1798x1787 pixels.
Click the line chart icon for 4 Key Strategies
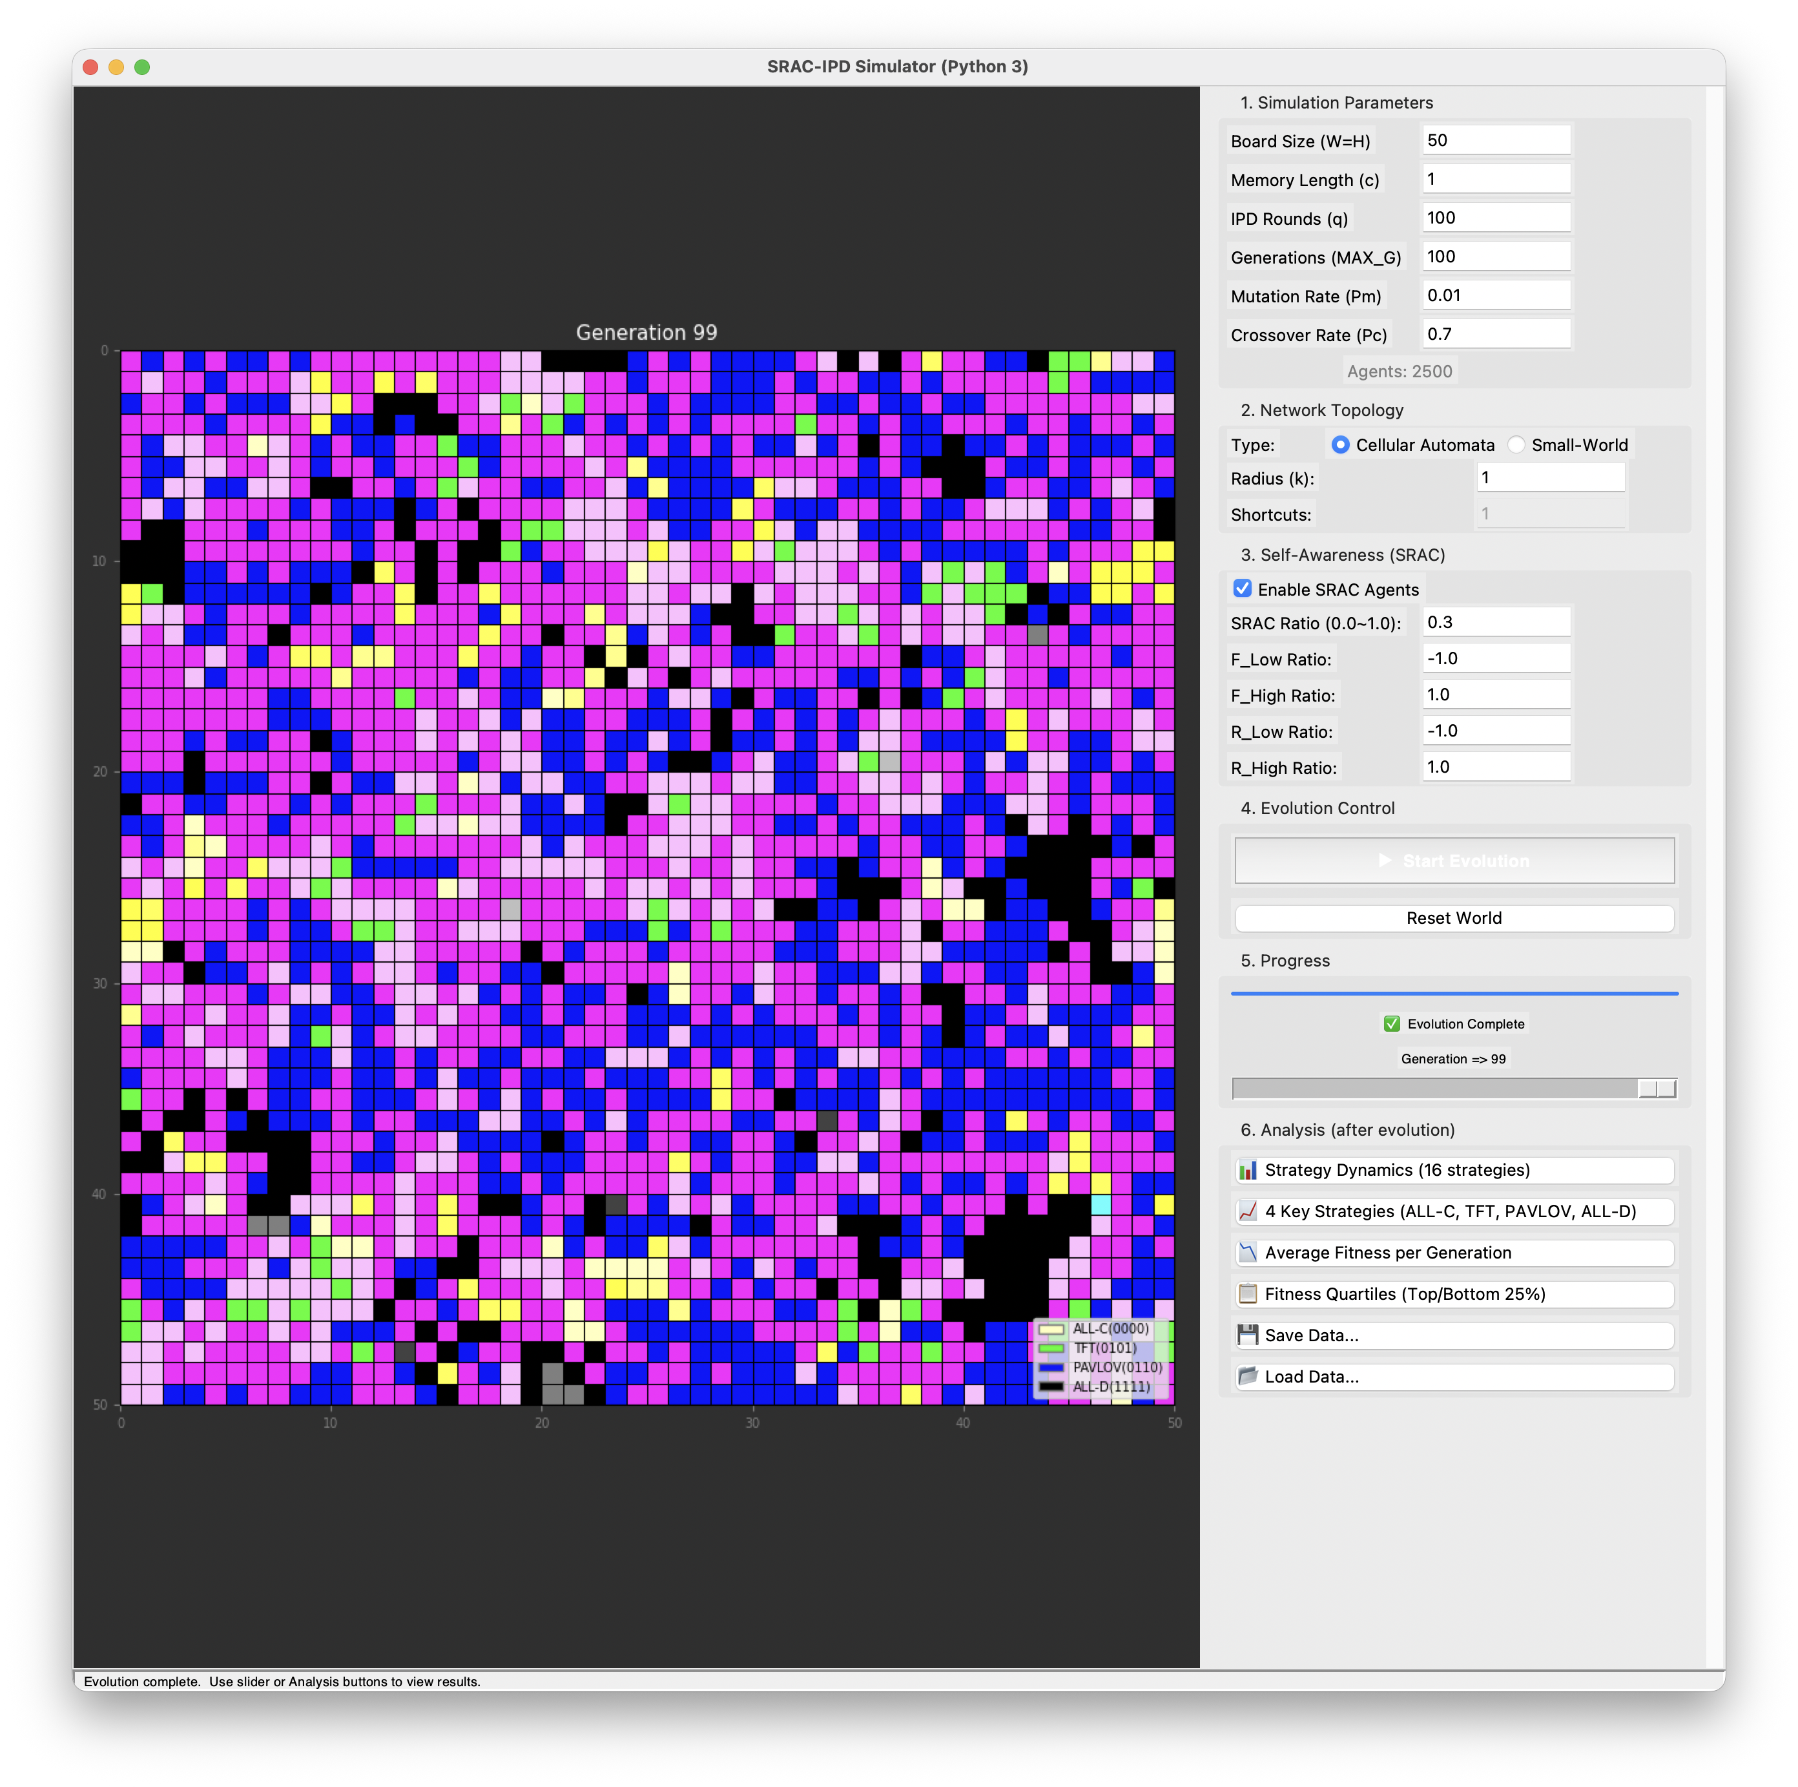pyautogui.click(x=1248, y=1211)
